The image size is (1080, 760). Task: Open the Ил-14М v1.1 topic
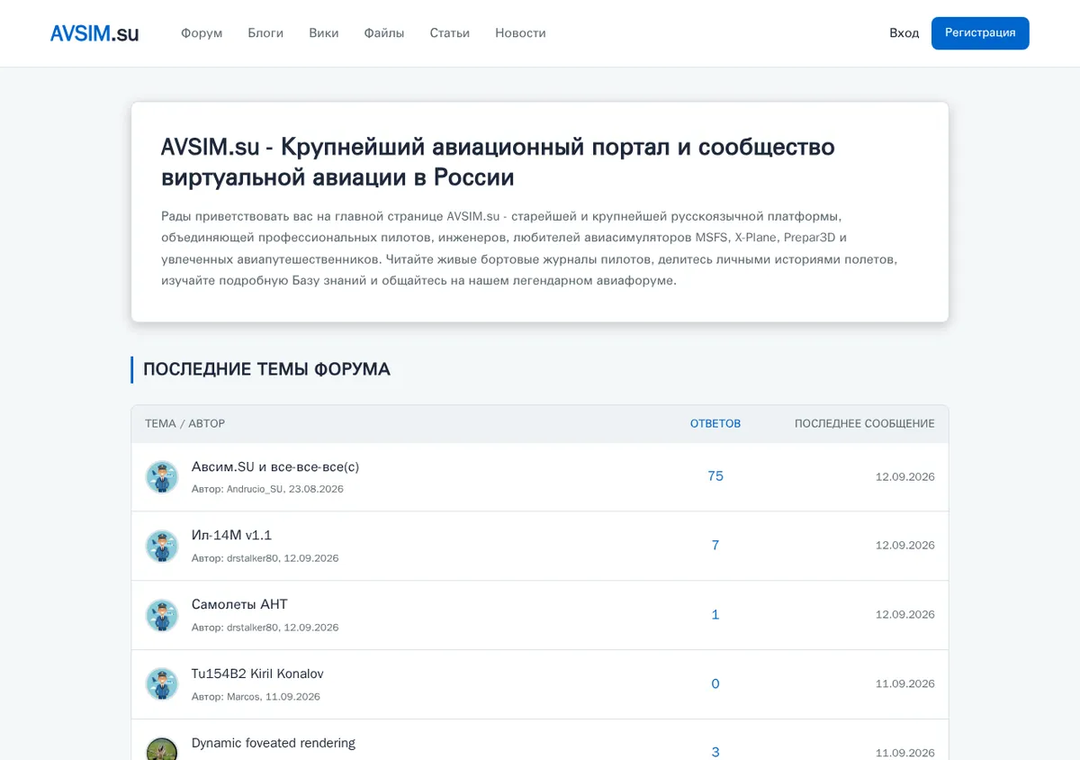[231, 536]
